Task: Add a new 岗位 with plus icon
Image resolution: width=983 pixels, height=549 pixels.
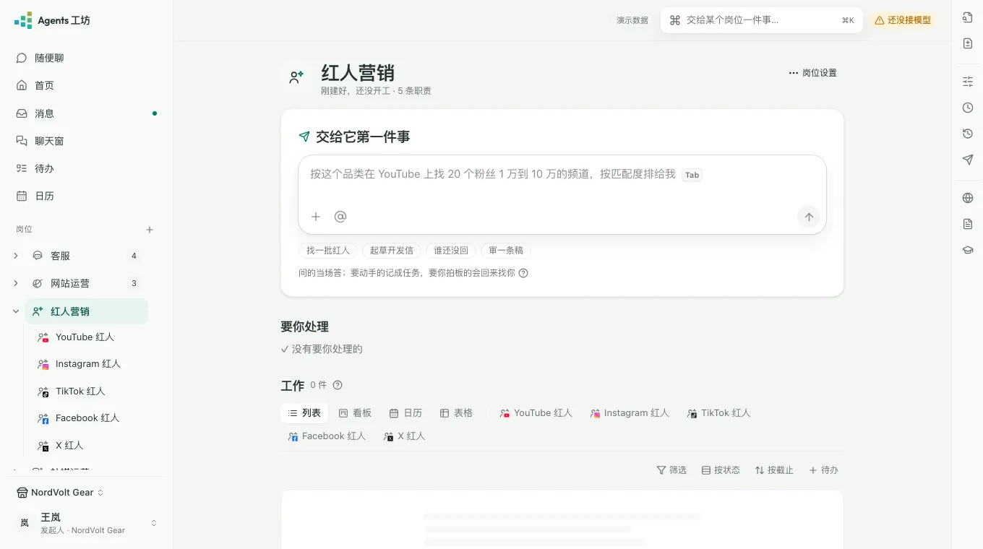Action: tap(150, 230)
